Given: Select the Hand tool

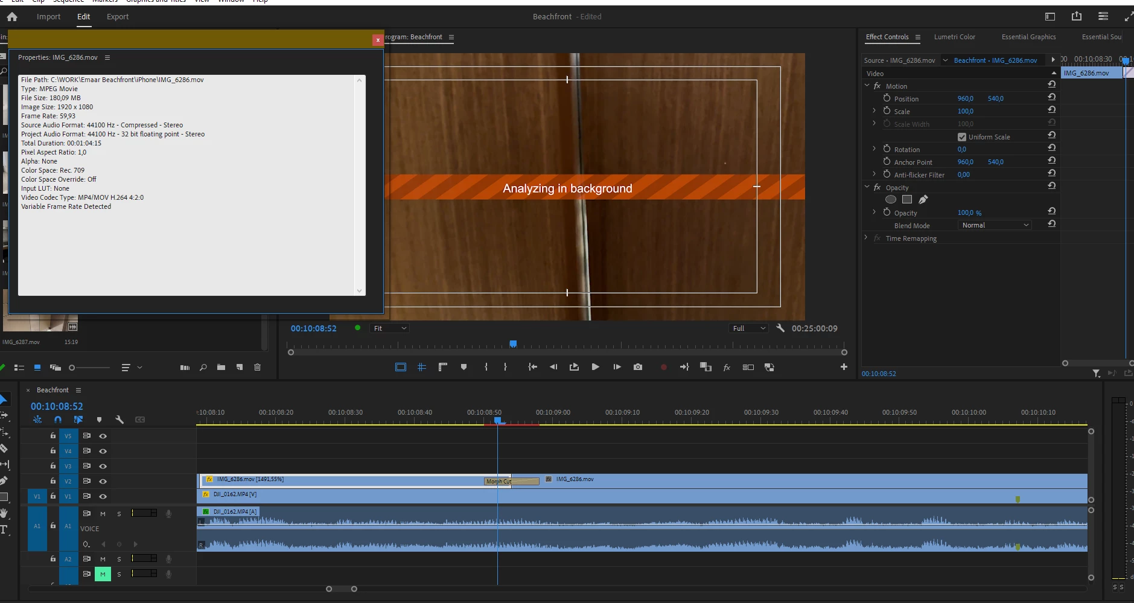Looking at the screenshot, I should pyautogui.click(x=4, y=513).
